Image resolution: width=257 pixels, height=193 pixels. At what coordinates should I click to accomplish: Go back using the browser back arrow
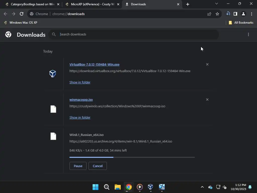(x=6, y=14)
